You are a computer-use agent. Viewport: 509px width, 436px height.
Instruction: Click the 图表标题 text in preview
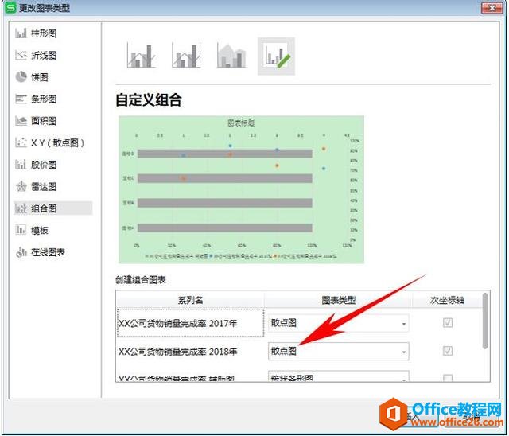click(x=241, y=123)
